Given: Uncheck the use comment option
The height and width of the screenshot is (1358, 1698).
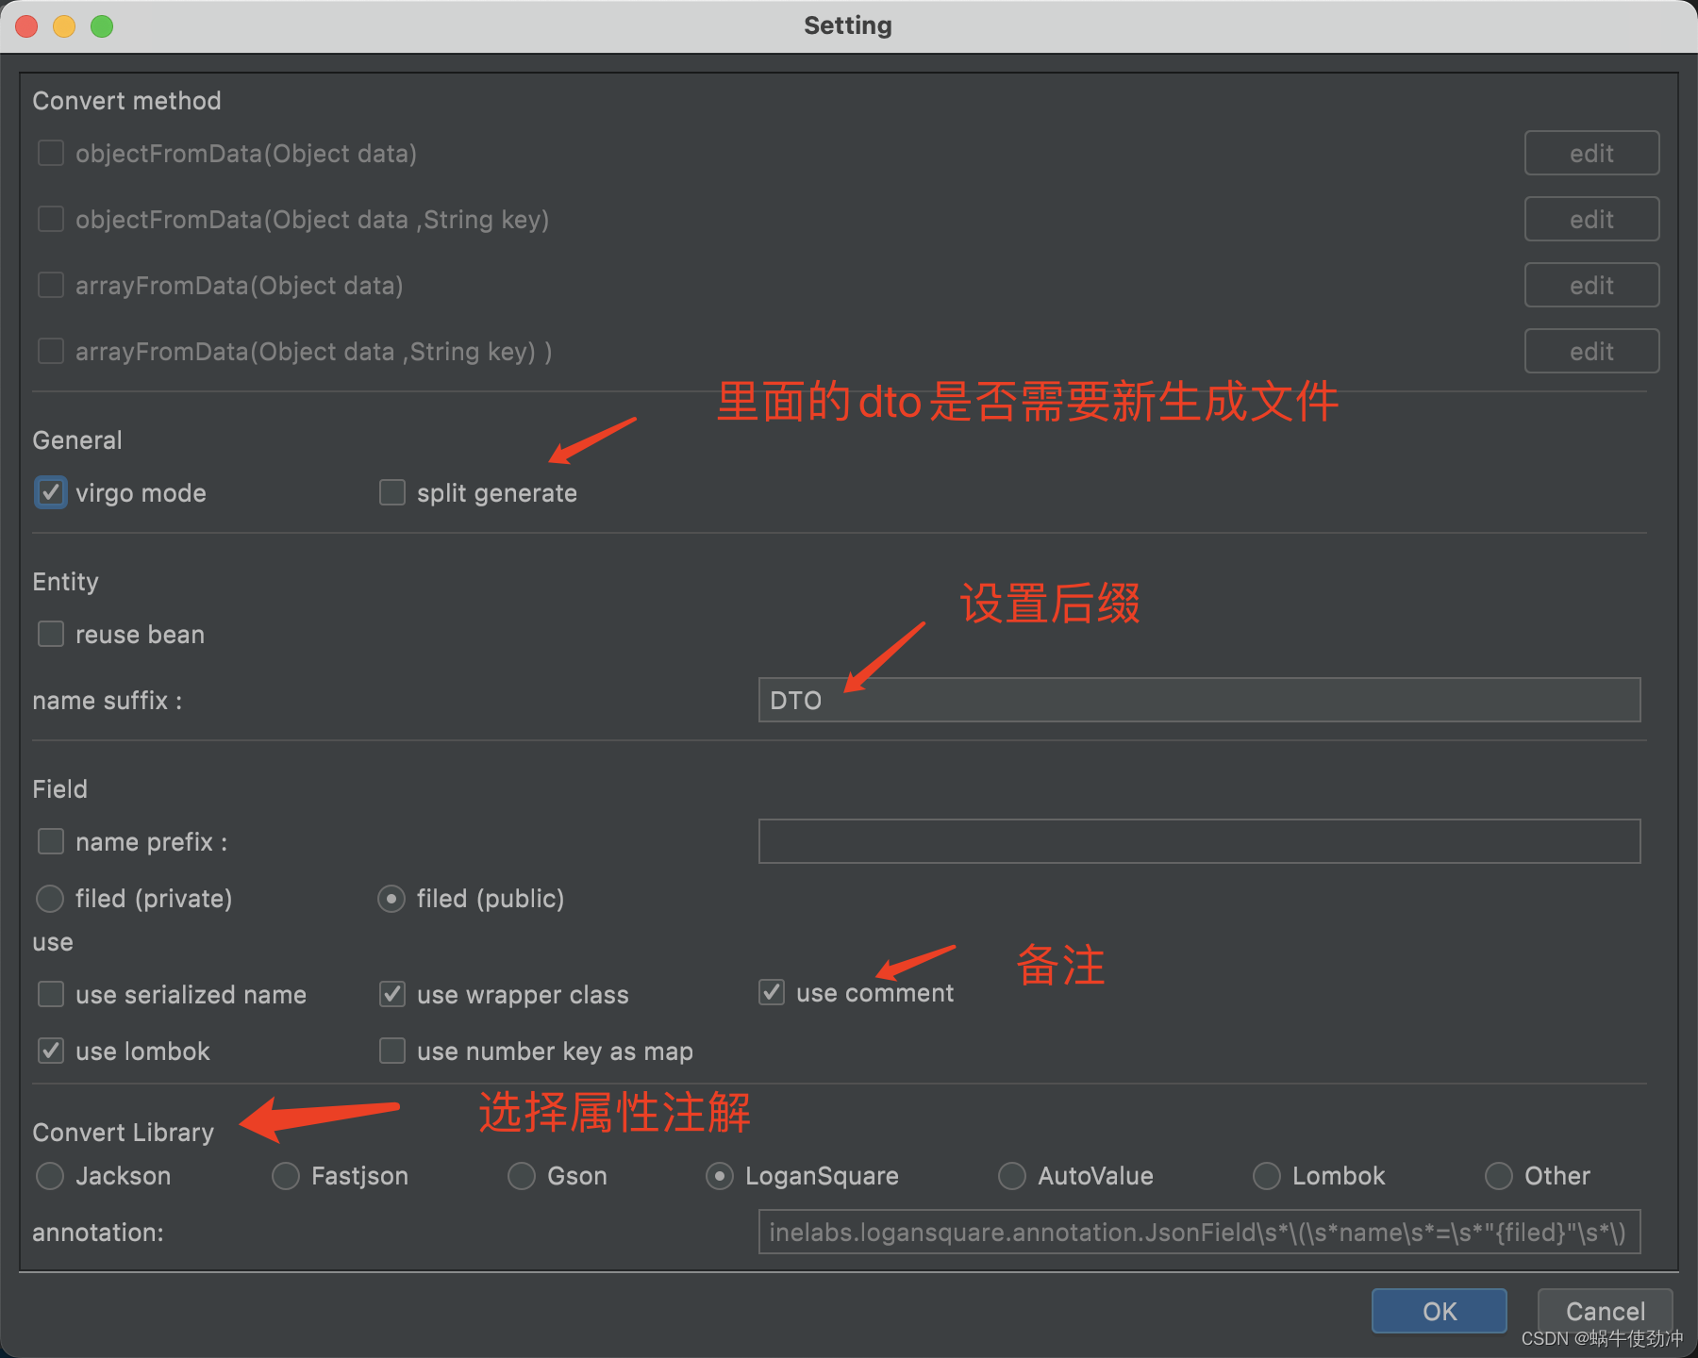Looking at the screenshot, I should click(x=772, y=992).
